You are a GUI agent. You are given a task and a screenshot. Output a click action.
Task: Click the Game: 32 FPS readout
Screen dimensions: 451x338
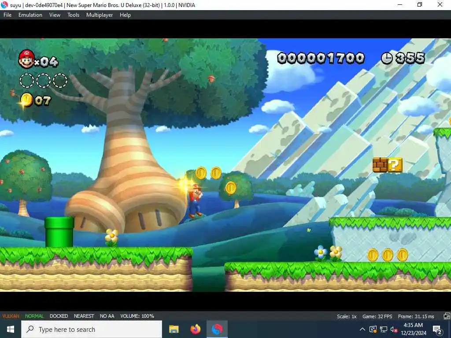click(377, 316)
